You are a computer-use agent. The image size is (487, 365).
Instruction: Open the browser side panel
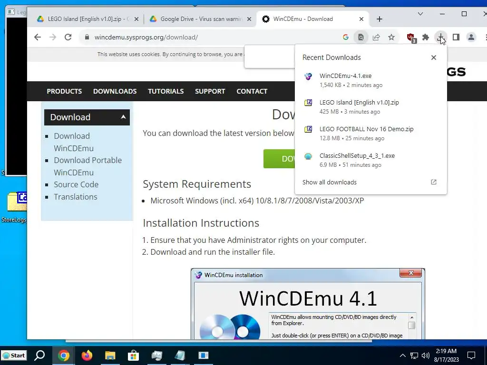click(456, 37)
